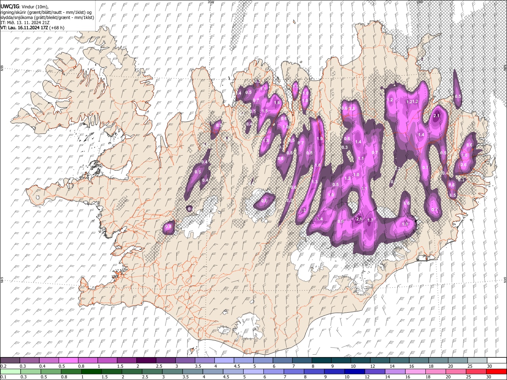Click the '30' label on the bottom legend row
Screen dimensions: 507x380
(489, 377)
